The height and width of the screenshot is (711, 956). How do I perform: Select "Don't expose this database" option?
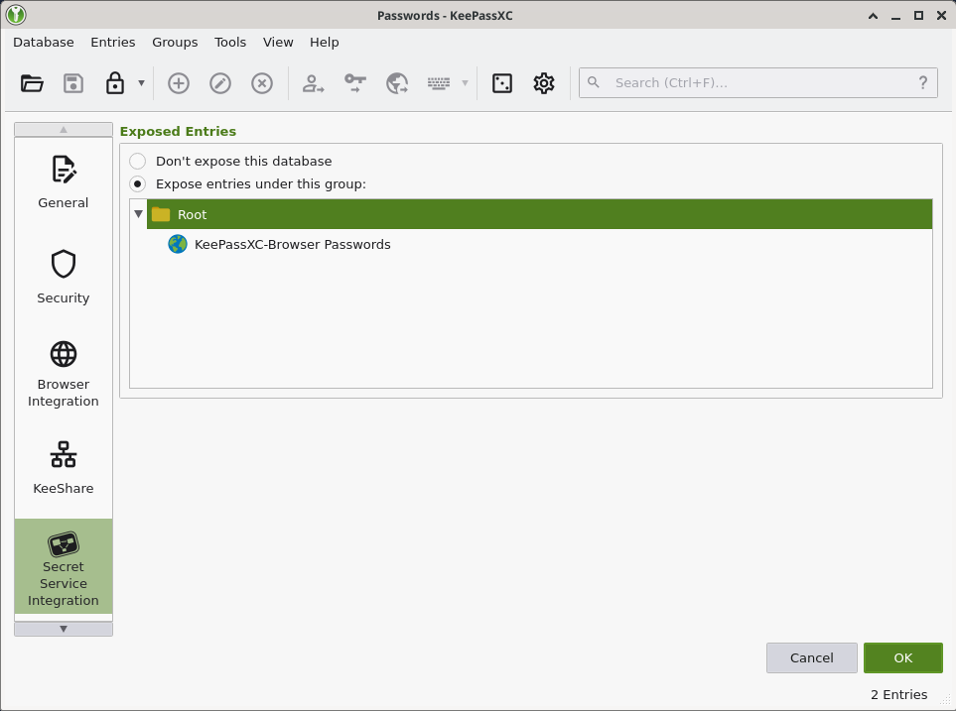click(138, 161)
